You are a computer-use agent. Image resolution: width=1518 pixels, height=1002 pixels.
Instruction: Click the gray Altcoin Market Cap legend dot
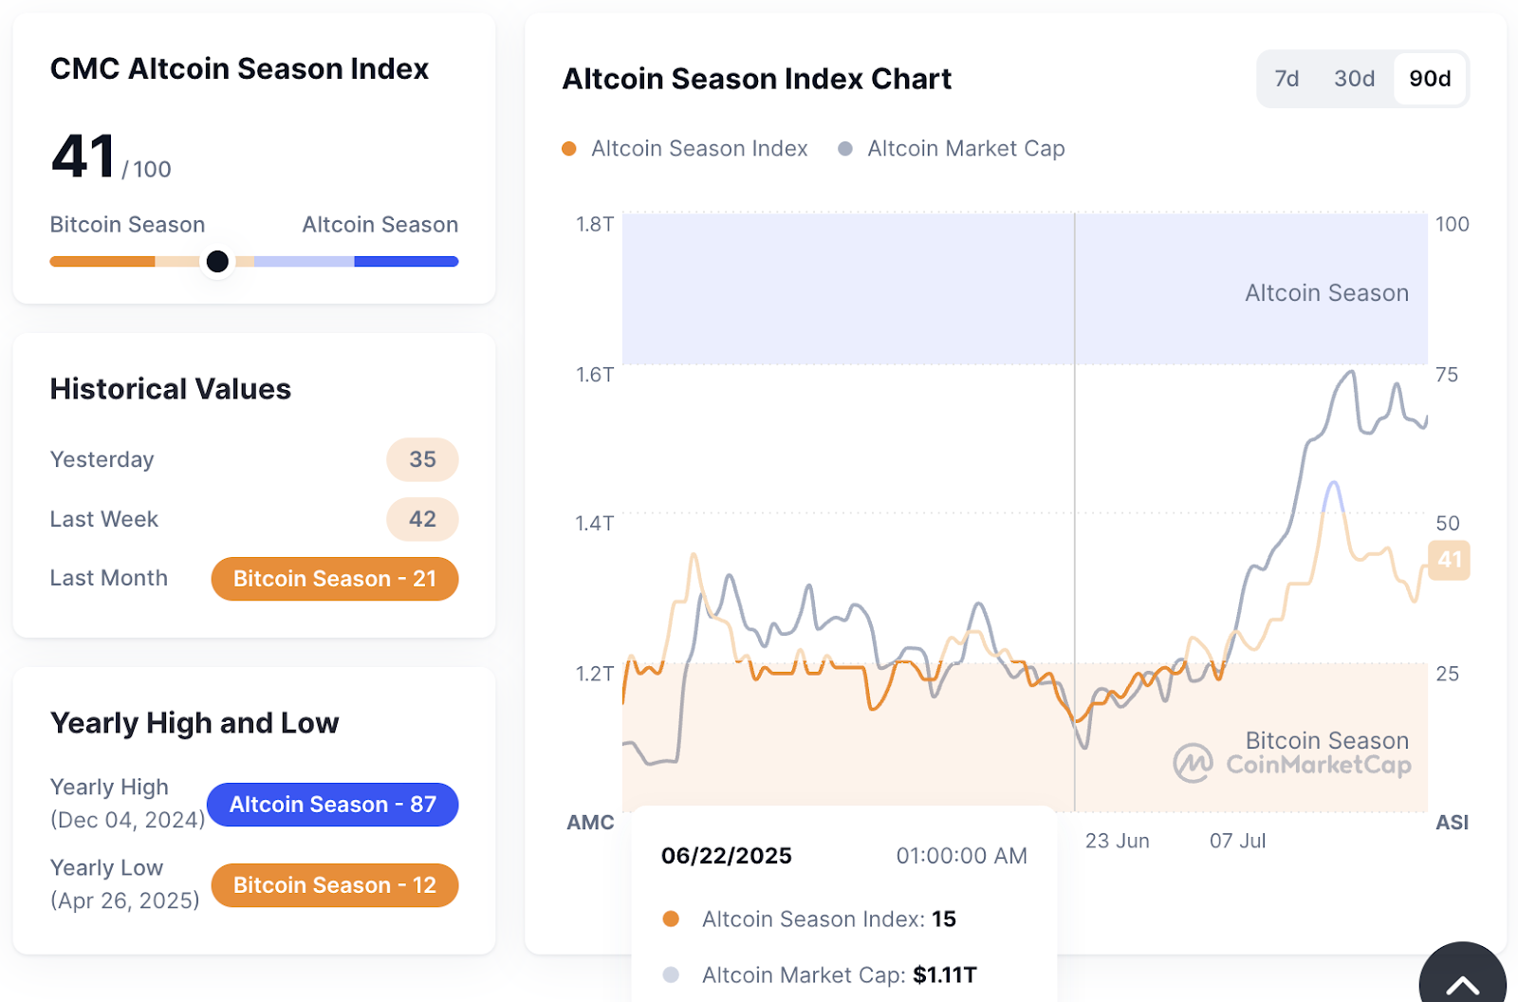click(845, 149)
